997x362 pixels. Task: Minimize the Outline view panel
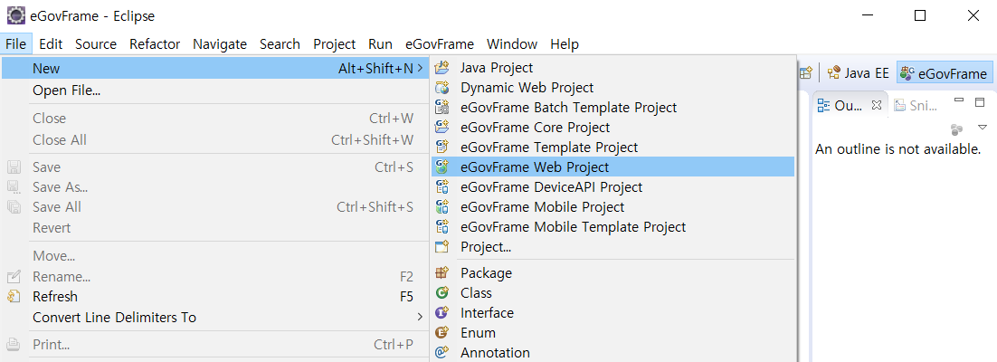click(x=960, y=100)
